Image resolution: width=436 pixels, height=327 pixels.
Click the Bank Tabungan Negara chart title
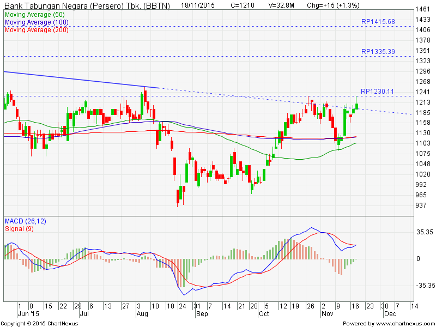pyautogui.click(x=87, y=5)
